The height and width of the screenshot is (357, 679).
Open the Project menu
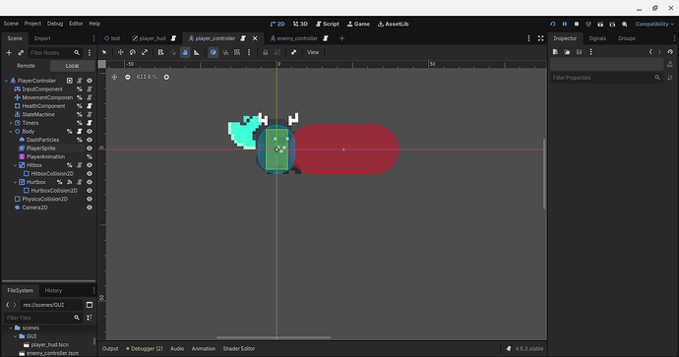(32, 24)
